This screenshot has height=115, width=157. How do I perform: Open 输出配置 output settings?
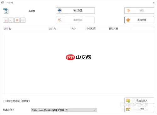75,10
